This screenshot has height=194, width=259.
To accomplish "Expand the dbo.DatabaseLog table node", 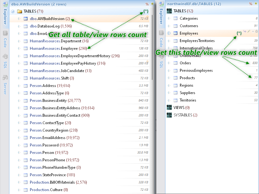I will point(19,26).
